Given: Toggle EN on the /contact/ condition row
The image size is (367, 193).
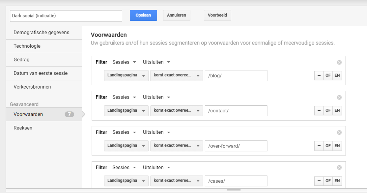Looking at the screenshot, I should pos(337,111).
